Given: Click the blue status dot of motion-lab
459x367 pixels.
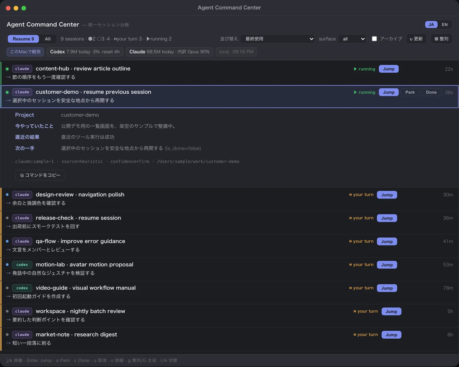Looking at the screenshot, I should tap(7, 265).
